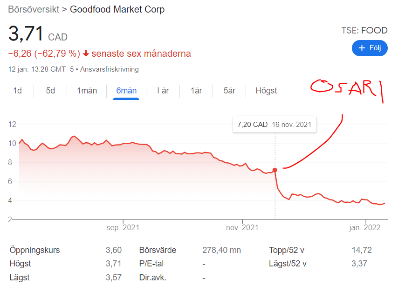Click the sep. 2021 axis label
The width and height of the screenshot is (398, 285).
point(123,228)
